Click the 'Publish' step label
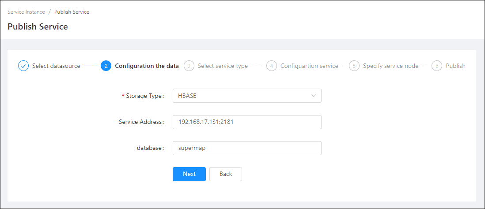This screenshot has width=485, height=209. click(455, 66)
